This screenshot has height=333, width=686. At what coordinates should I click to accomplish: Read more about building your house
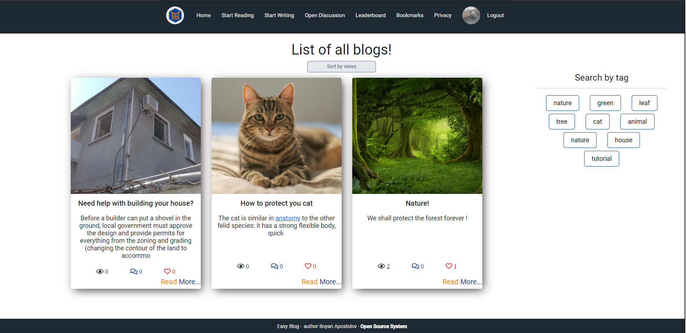pos(180,282)
